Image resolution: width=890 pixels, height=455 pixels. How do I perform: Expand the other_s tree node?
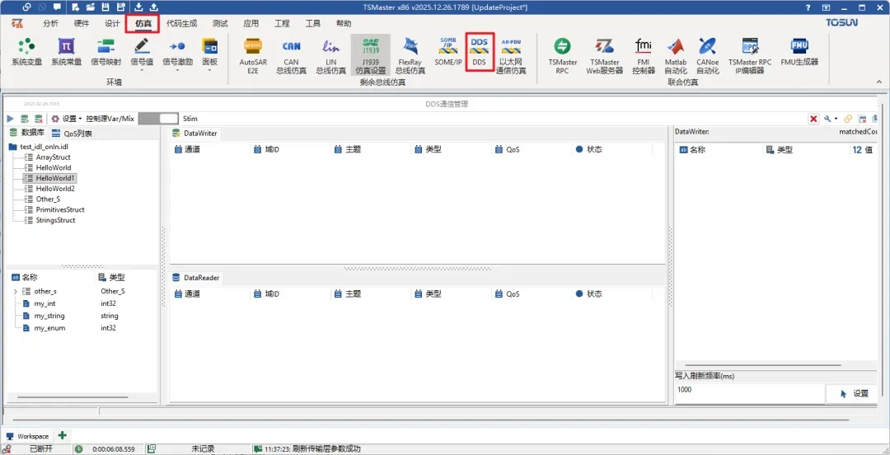16,292
